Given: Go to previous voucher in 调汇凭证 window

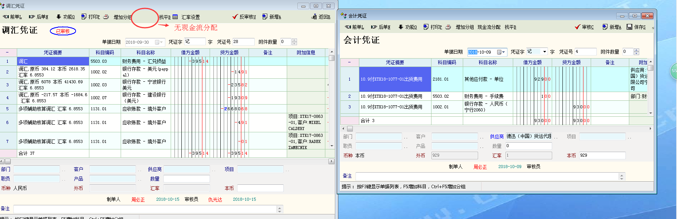Looking at the screenshot, I should point(12,17).
